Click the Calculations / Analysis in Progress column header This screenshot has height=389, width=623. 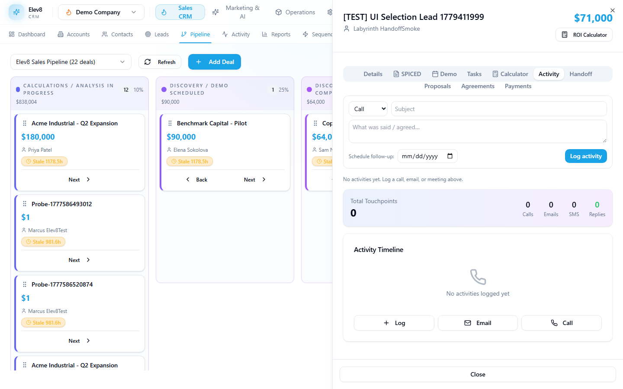coord(80,93)
